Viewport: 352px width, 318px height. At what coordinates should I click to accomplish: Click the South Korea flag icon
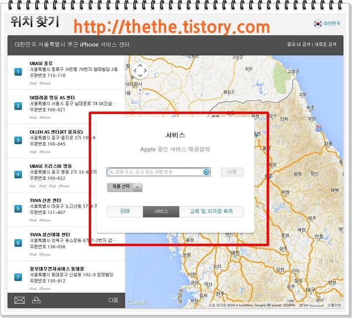pyautogui.click(x=318, y=23)
